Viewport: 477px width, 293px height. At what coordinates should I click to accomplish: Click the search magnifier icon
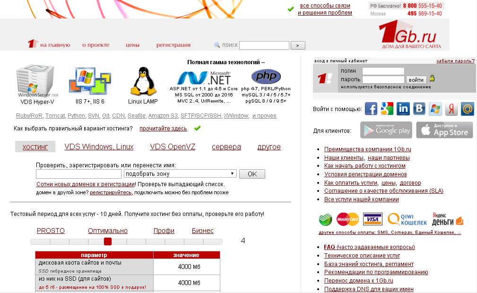217,45
